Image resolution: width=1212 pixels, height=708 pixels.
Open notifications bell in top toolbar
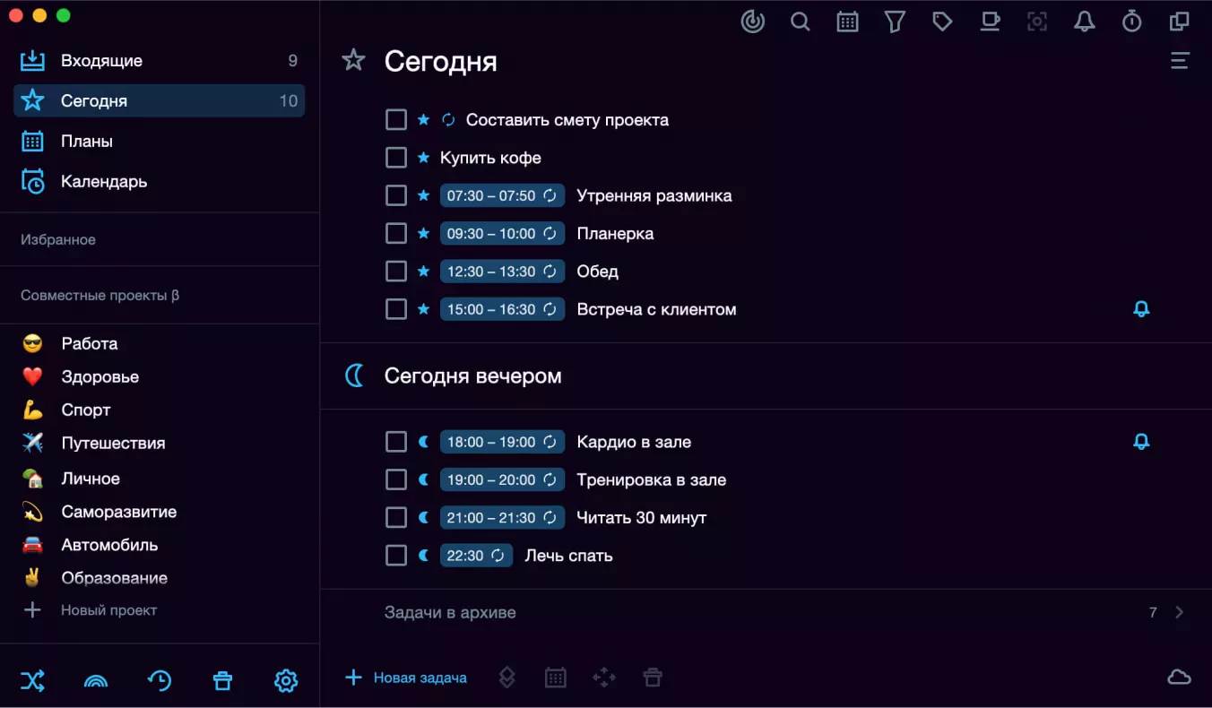pos(1085,22)
